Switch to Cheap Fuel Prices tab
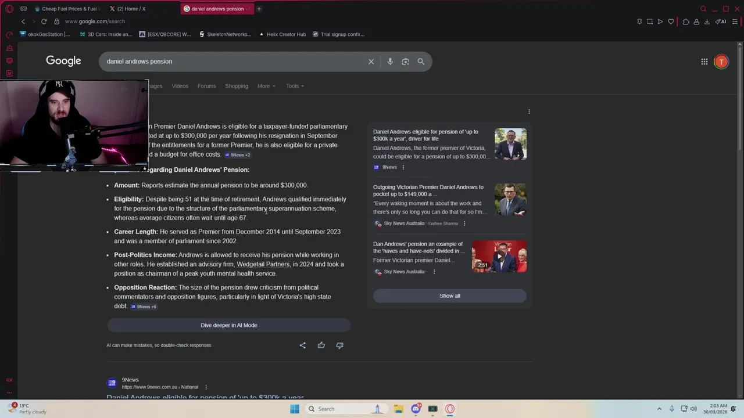Image resolution: width=744 pixels, height=418 pixels. pos(67,9)
